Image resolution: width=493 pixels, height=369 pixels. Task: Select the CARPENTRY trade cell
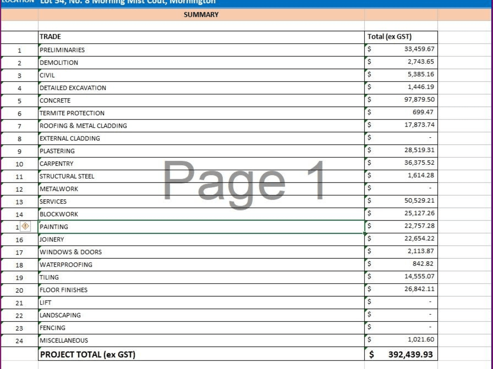click(201, 164)
